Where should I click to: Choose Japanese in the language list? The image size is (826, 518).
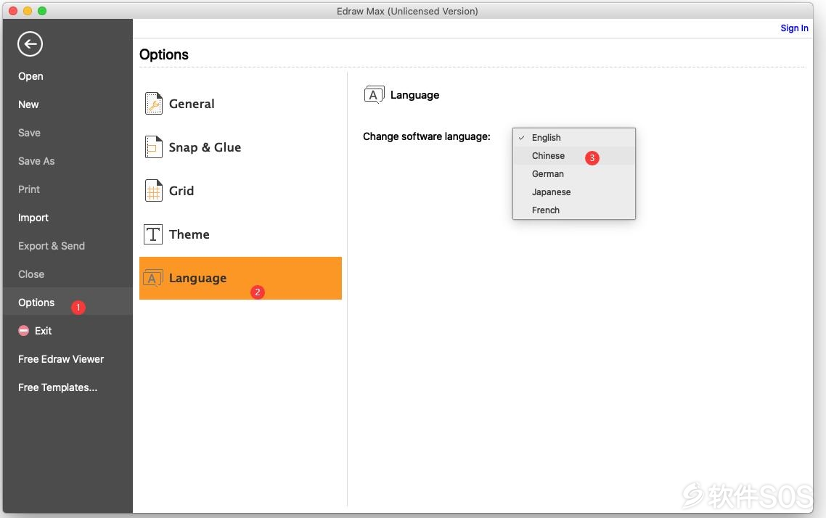[x=573, y=192]
